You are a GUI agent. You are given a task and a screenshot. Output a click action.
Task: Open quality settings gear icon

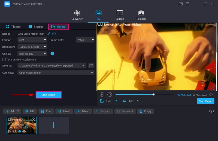pos(52,54)
